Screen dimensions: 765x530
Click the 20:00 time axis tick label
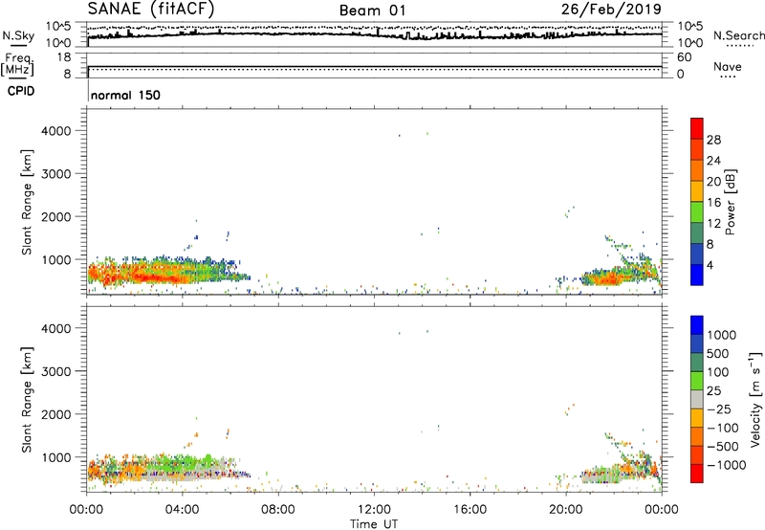565,510
